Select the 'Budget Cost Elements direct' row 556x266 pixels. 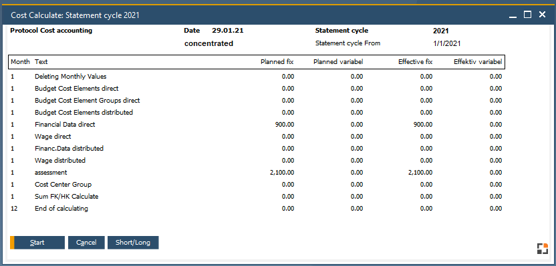coord(256,89)
